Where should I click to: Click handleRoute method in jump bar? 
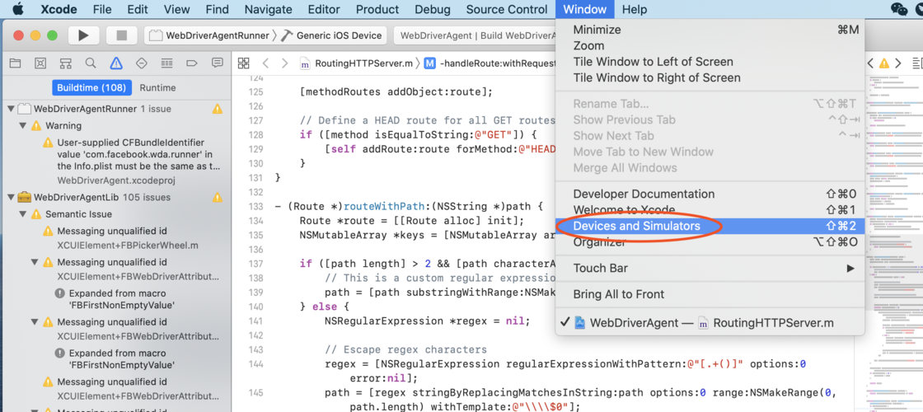pyautogui.click(x=490, y=63)
